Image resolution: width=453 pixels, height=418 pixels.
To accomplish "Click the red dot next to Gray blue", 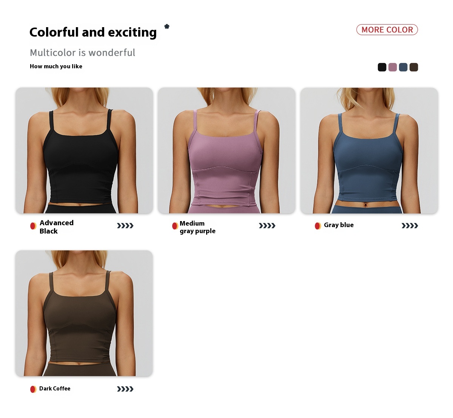I will tap(318, 226).
